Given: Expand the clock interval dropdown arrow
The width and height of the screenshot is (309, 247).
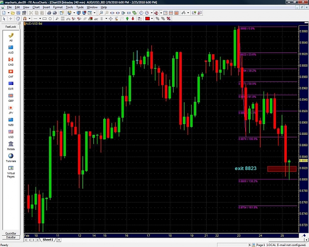Looking at the screenshot, I should click(x=152, y=13).
